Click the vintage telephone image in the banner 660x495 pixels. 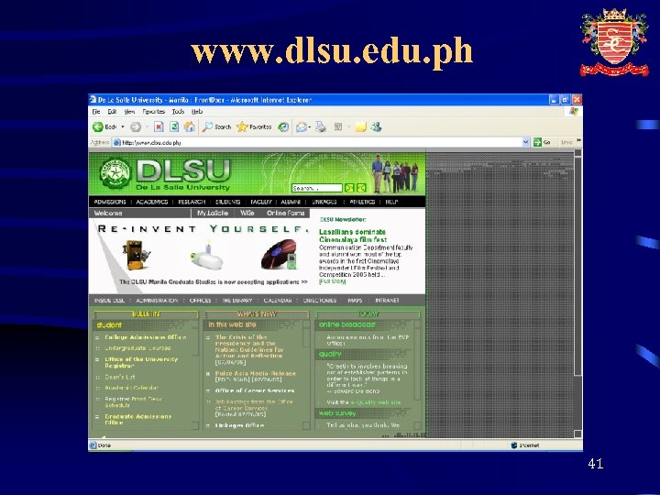[136, 255]
